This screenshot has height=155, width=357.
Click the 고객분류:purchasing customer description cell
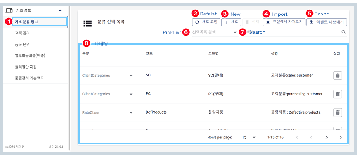[296, 94]
